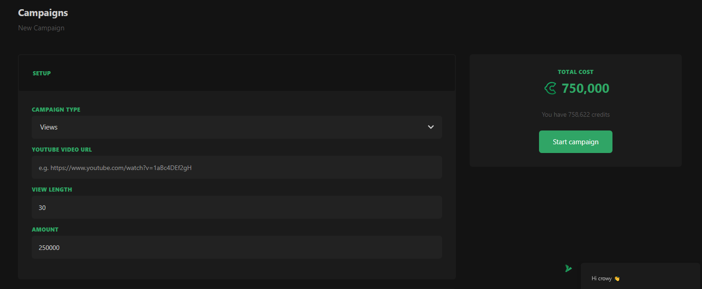This screenshot has width=702, height=289.
Task: Click the VIEW LENGTH label
Action: [52, 190]
